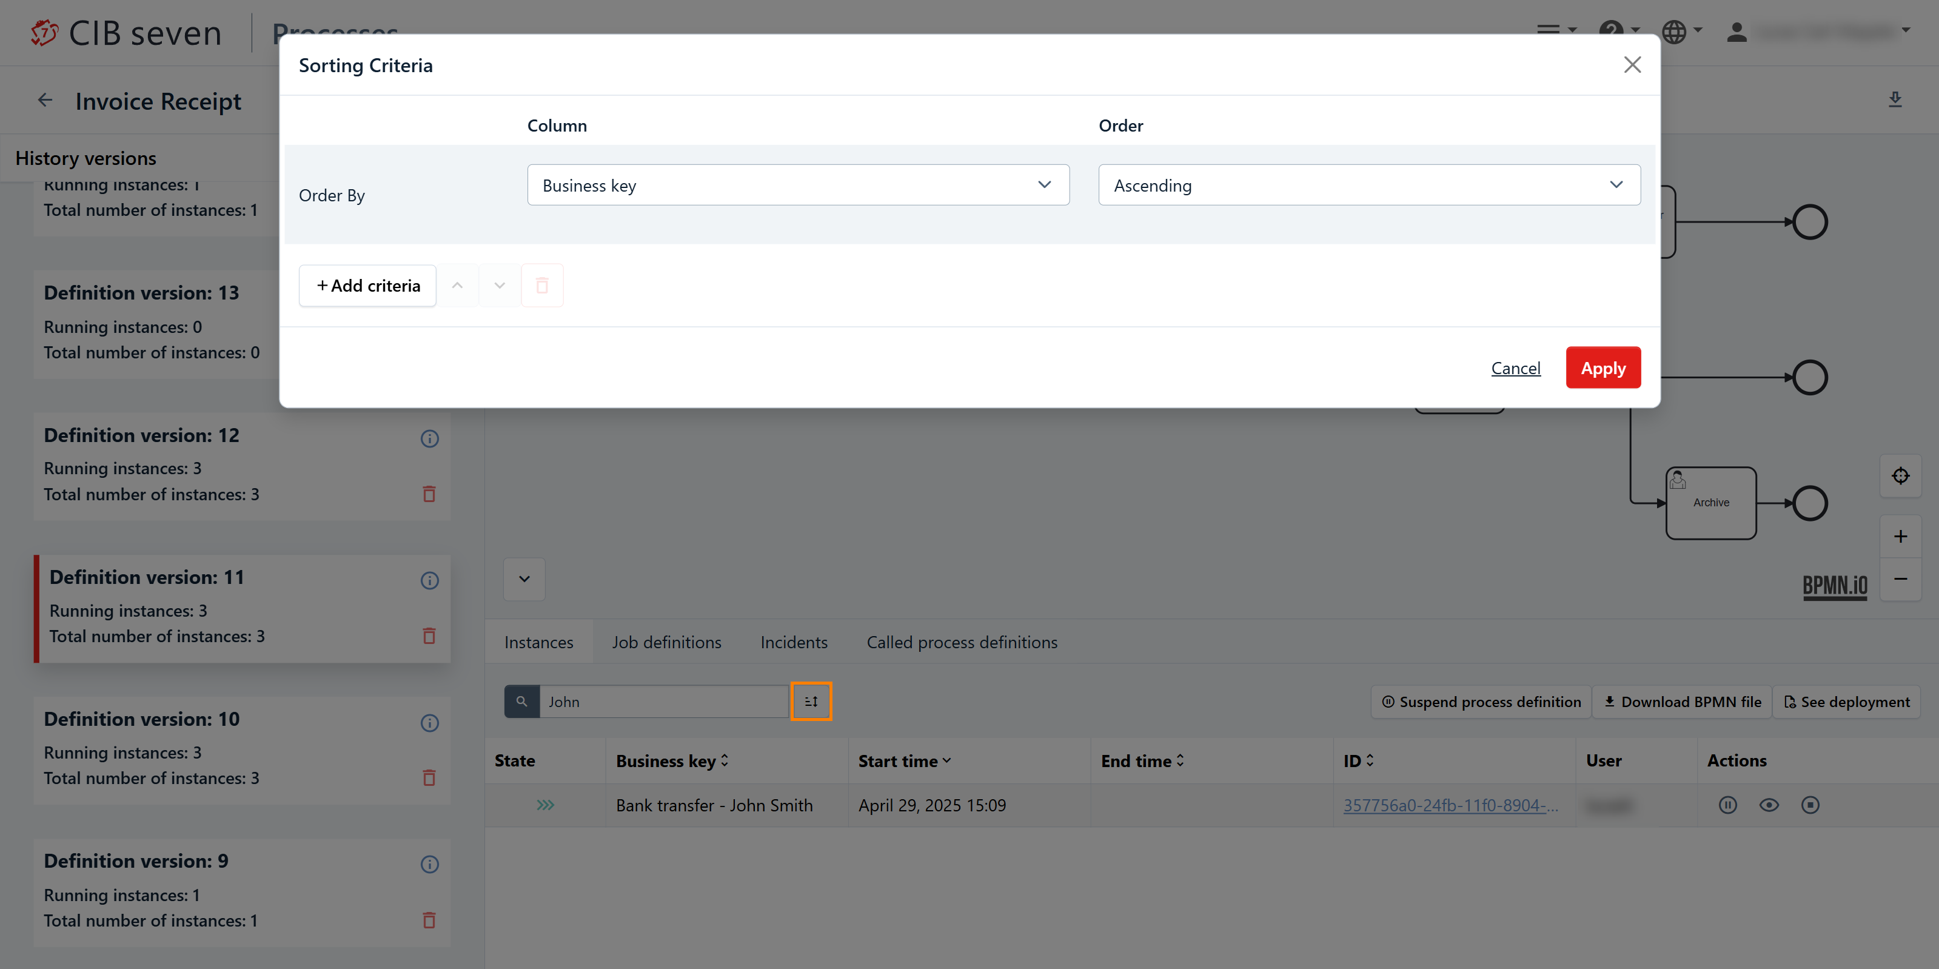Suspend the Bank transfer instance with pause icon

tap(1727, 805)
